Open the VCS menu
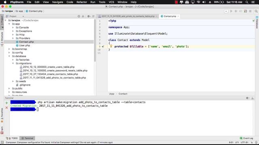259x145 pixels. point(111,2)
